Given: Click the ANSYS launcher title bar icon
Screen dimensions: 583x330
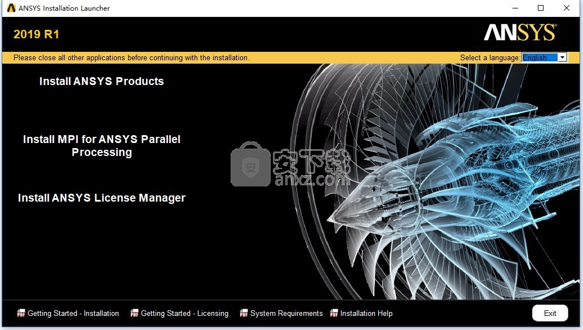Looking at the screenshot, I should (11, 8).
